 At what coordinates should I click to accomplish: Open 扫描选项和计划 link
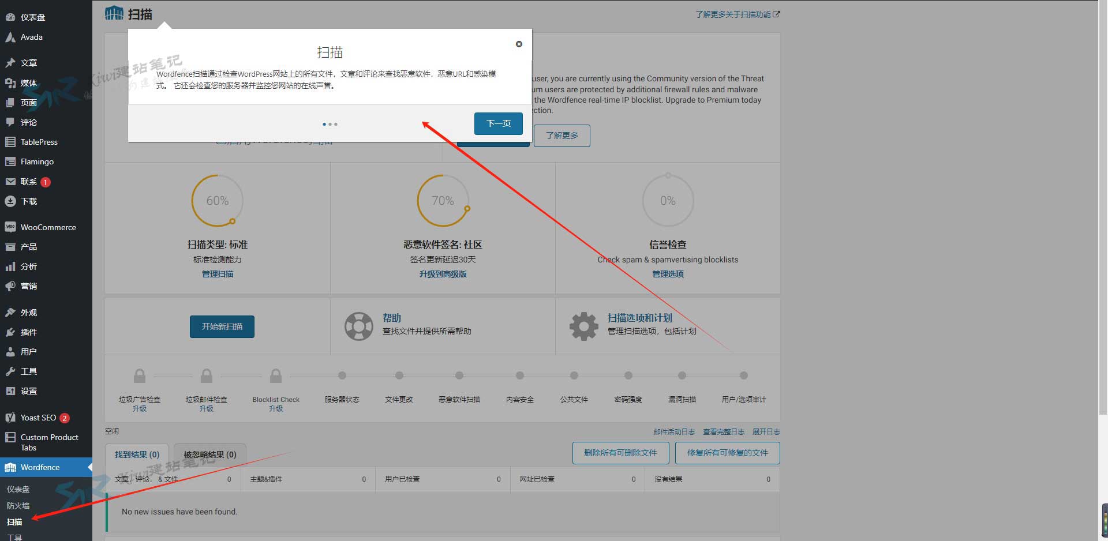(639, 318)
